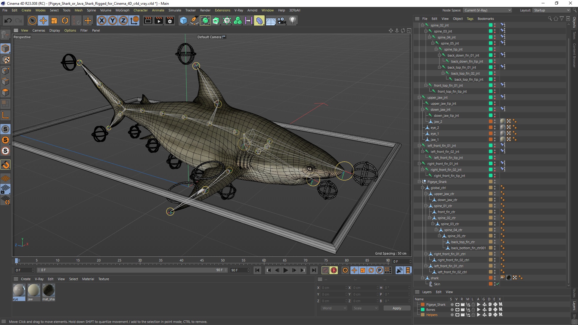Click the Helpers layer color swatch
This screenshot has height=325, width=578.
click(x=423, y=315)
